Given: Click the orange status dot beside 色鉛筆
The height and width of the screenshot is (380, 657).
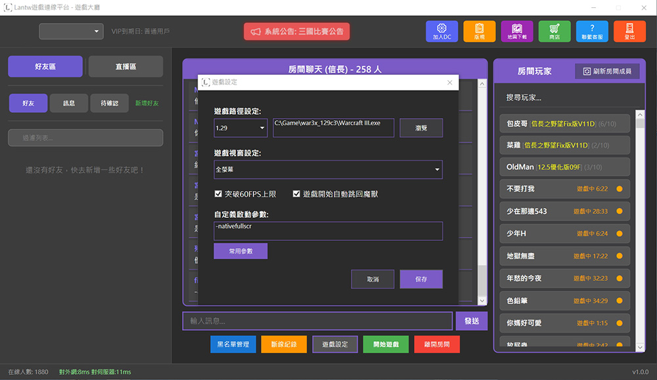Looking at the screenshot, I should pos(620,301).
